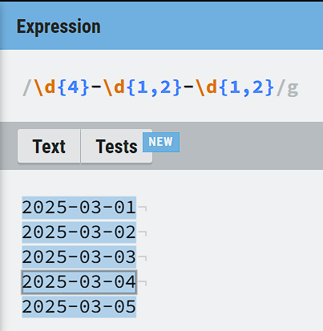The width and height of the screenshot is (323, 331).
Task: Click the outlined match 2025-03-04
Action: (x=79, y=282)
